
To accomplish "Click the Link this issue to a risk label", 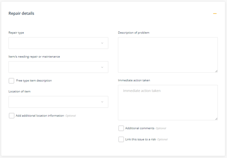I will (x=140, y=139).
